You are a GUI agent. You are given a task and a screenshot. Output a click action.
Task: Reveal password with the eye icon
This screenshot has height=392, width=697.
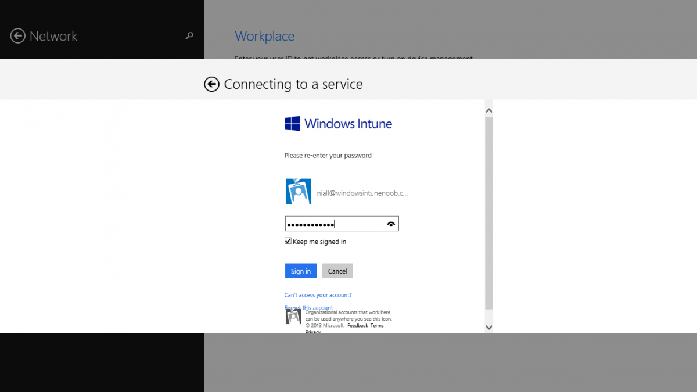(x=391, y=224)
